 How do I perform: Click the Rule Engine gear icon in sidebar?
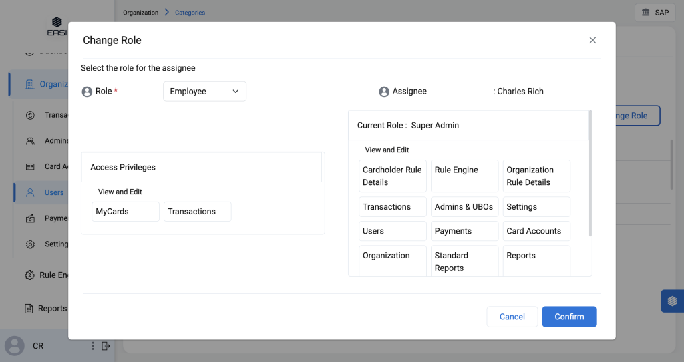point(29,275)
